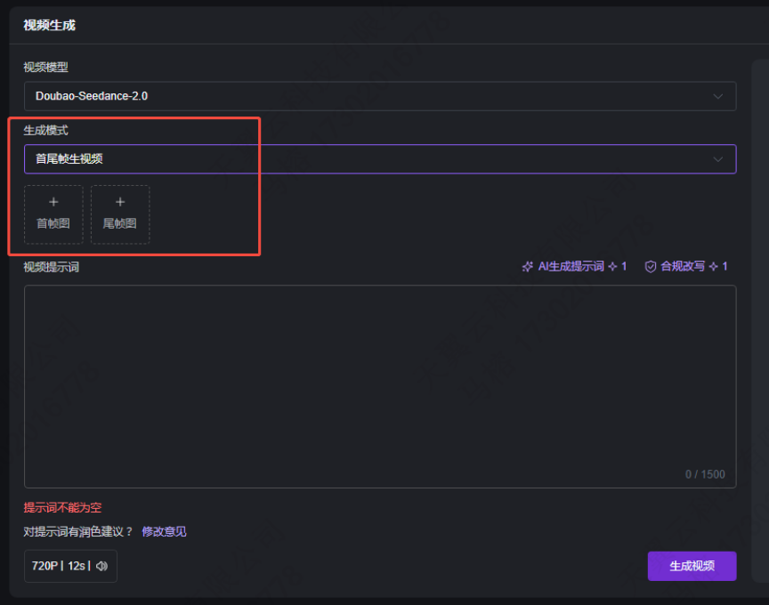Open the 720P resolution setting
769x605 pixels.
(x=45, y=566)
